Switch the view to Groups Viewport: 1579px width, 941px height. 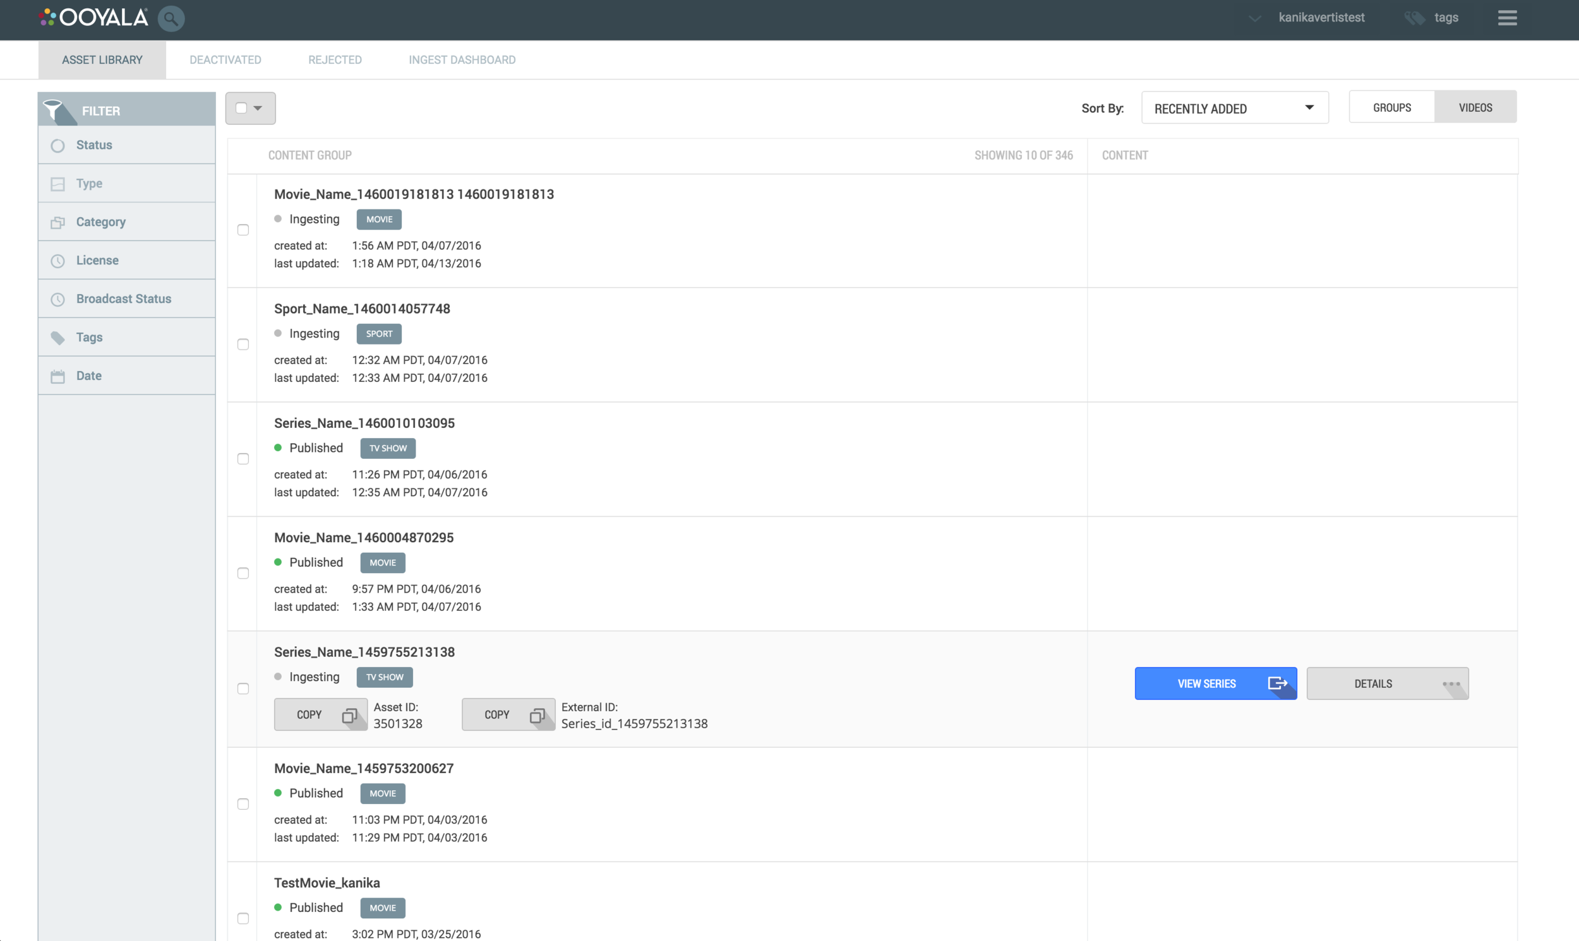(1392, 108)
